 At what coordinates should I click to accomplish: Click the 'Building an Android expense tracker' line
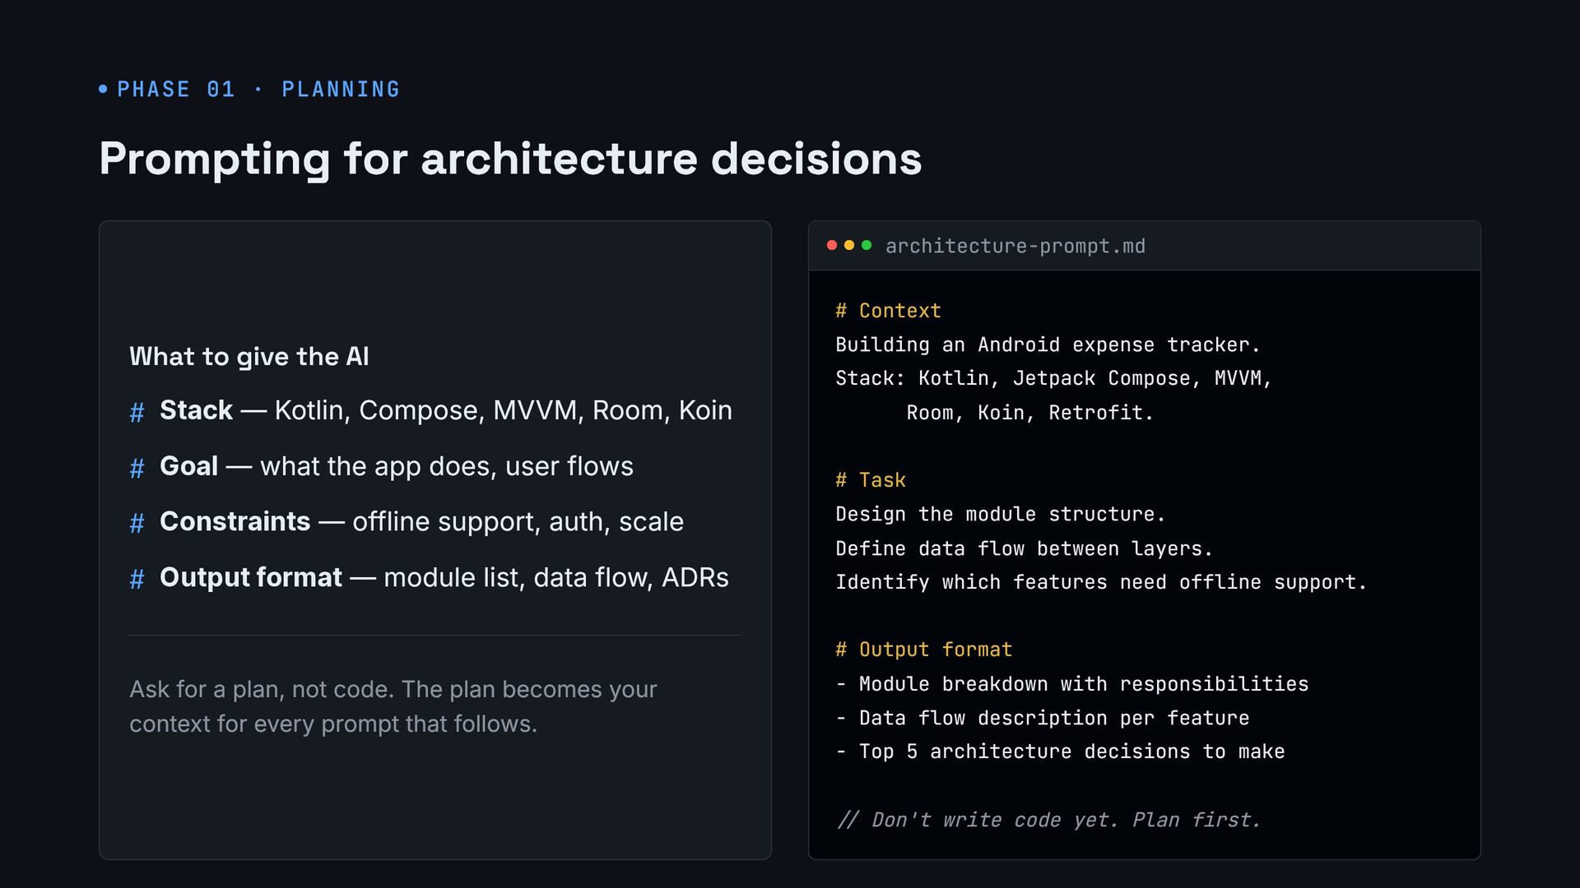tap(1048, 345)
